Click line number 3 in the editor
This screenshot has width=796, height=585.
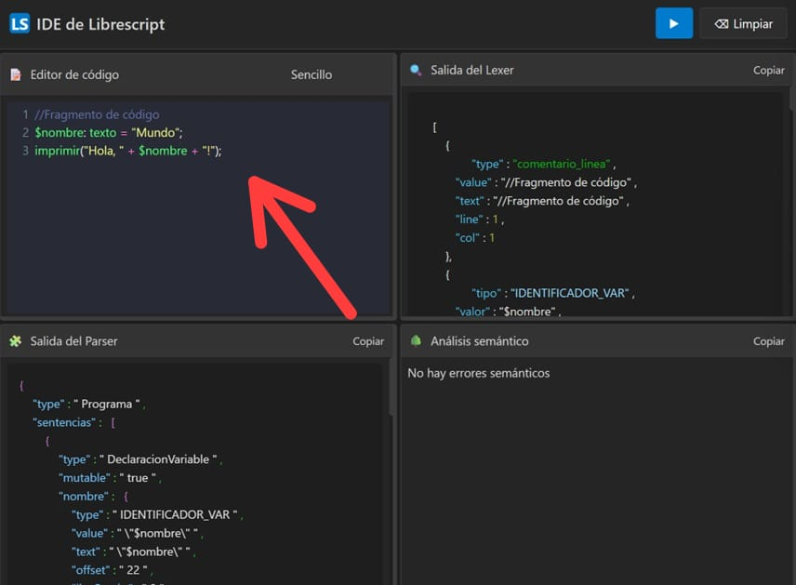pyautogui.click(x=25, y=151)
